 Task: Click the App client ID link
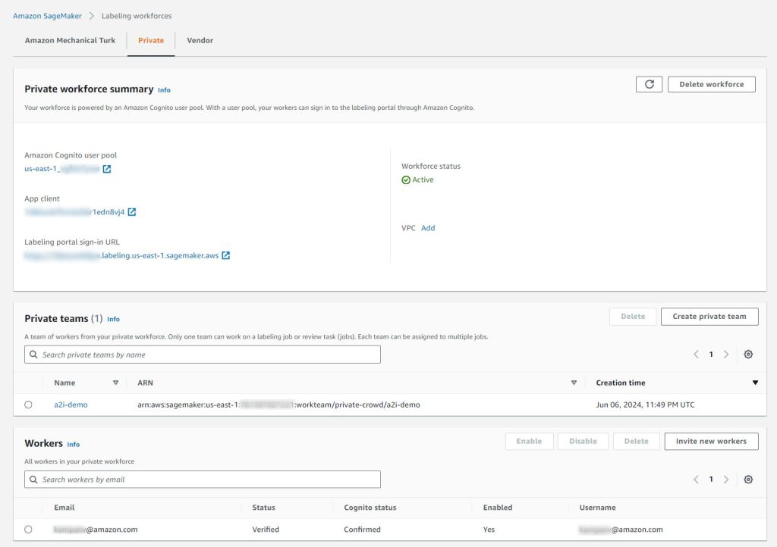click(74, 212)
